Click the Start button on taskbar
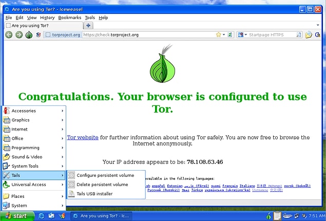Viewport: 326px width, 221px height. click(x=17, y=216)
